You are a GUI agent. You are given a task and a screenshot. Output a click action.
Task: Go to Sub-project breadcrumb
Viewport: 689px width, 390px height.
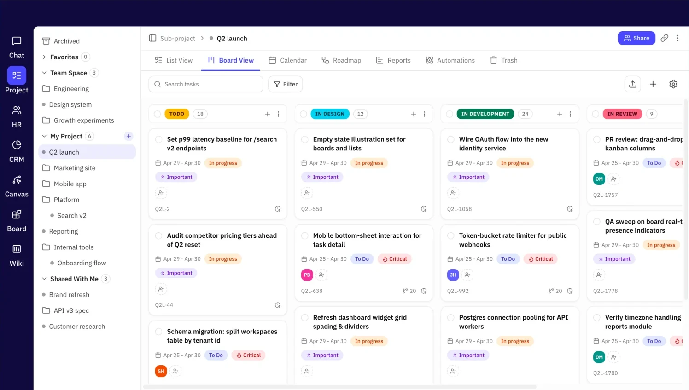pos(178,39)
